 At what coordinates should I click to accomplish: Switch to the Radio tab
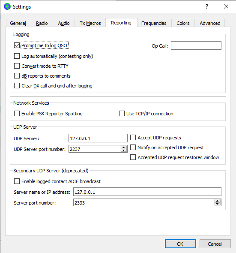(x=42, y=23)
